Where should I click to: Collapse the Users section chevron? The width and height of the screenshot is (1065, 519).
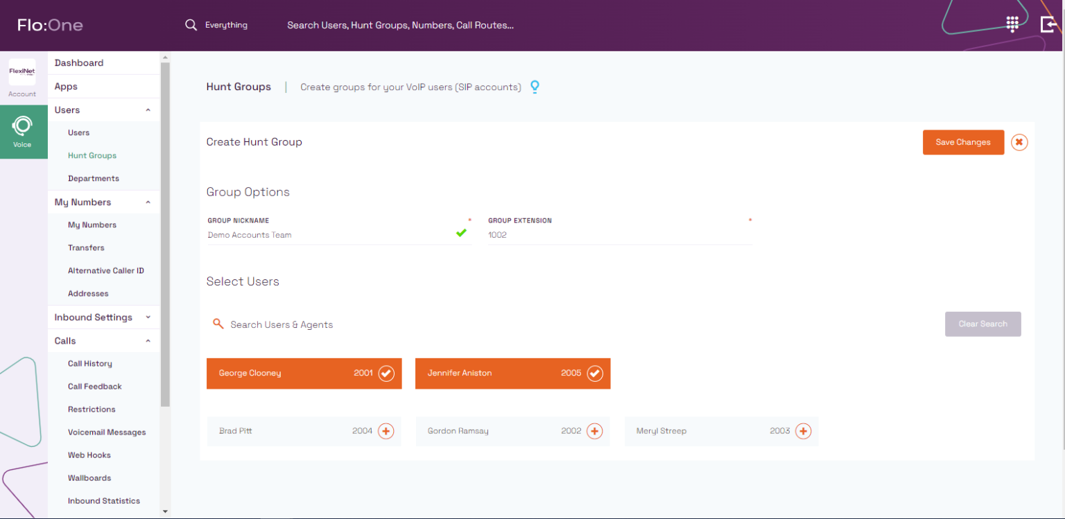[x=146, y=109]
